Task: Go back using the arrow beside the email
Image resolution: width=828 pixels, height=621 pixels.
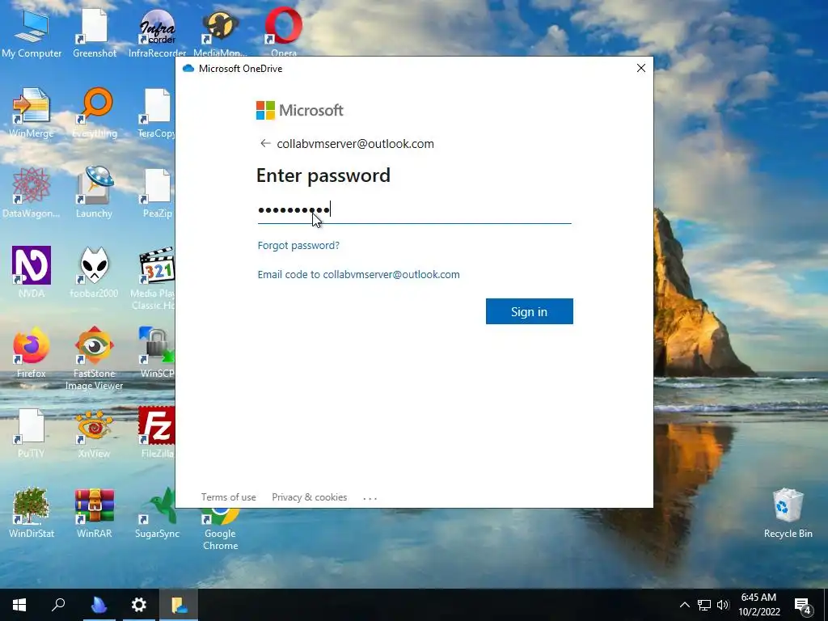Action: coord(265,143)
